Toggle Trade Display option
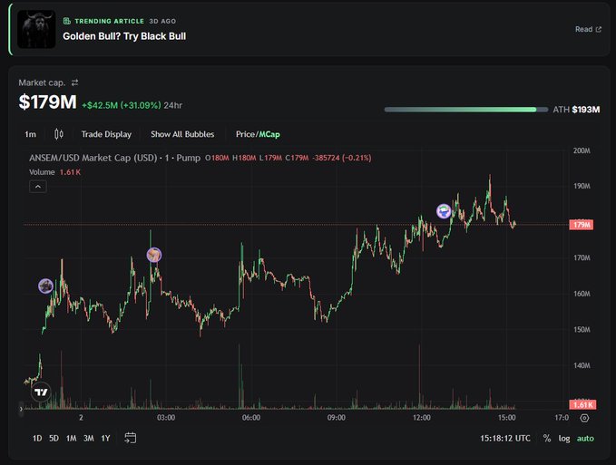This screenshot has width=616, height=465. coord(106,134)
